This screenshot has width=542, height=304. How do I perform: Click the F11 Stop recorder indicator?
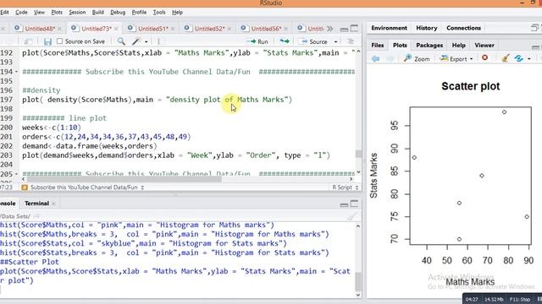[520, 300]
